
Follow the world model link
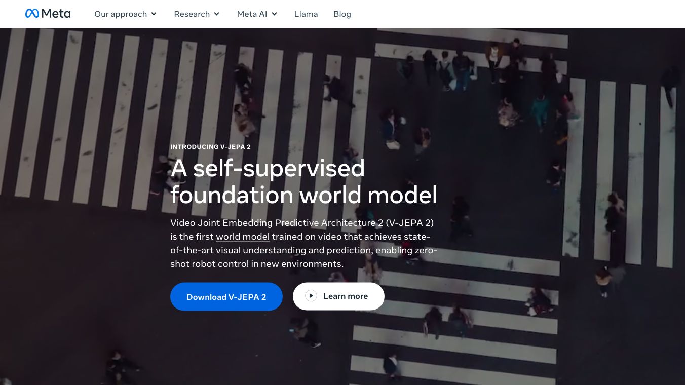point(243,237)
